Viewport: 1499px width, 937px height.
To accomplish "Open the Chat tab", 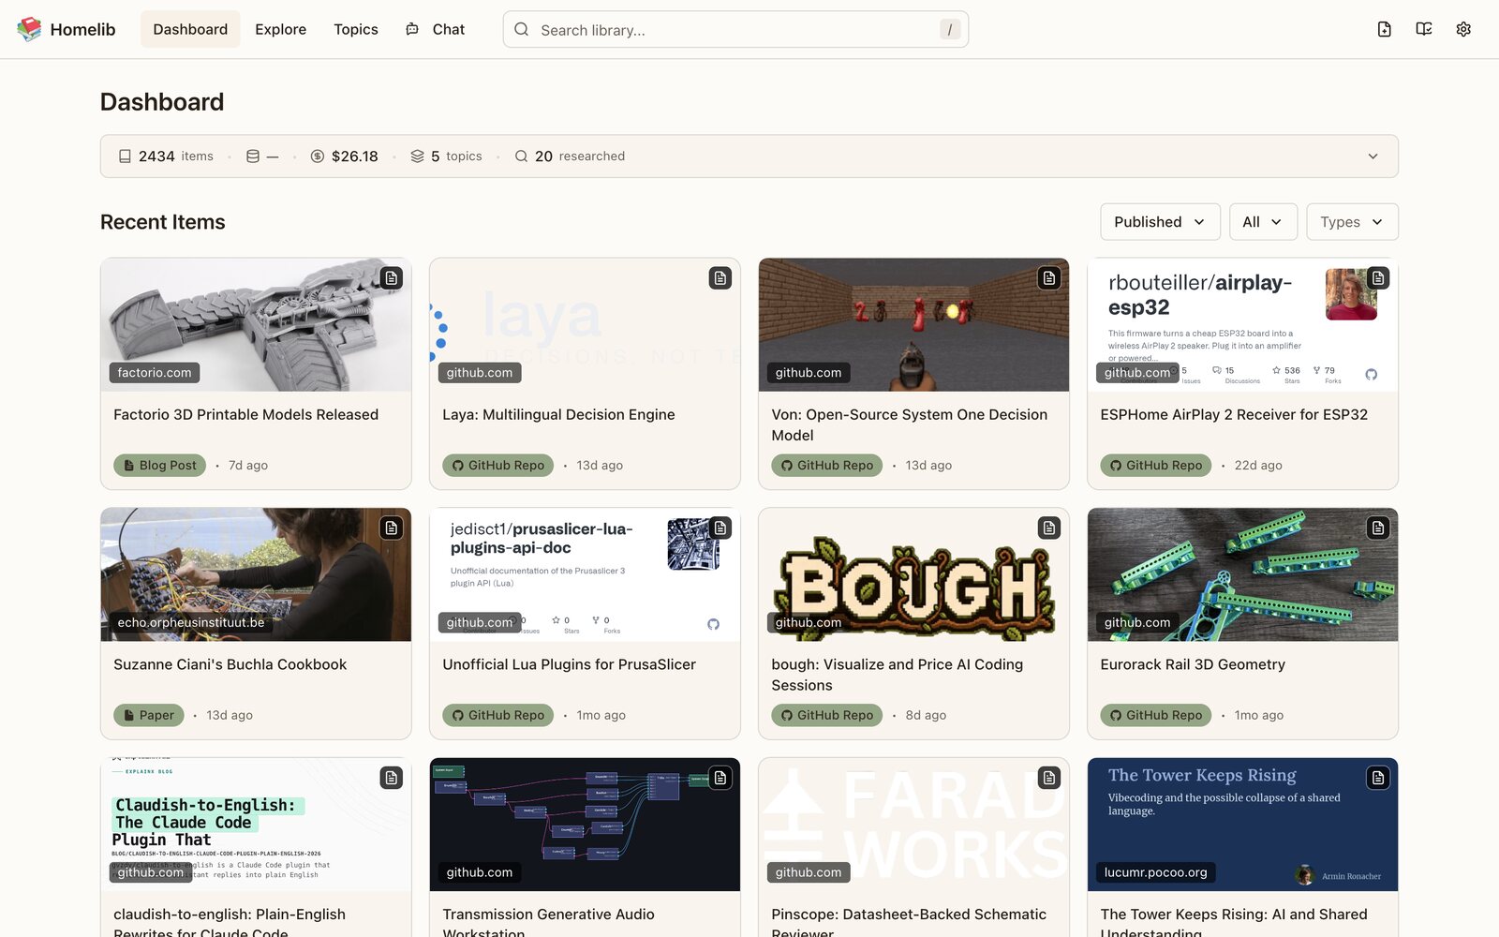I will (436, 29).
